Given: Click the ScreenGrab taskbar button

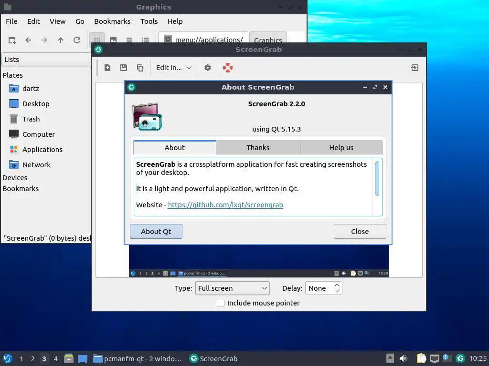Looking at the screenshot, I should (x=214, y=358).
